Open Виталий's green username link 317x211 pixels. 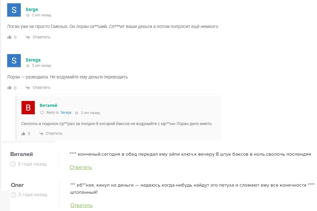coord(48,105)
